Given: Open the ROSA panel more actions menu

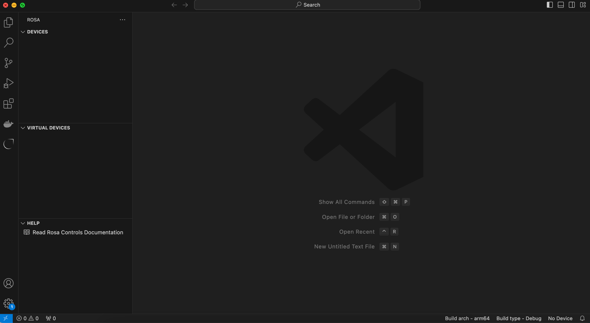Looking at the screenshot, I should [x=122, y=20].
